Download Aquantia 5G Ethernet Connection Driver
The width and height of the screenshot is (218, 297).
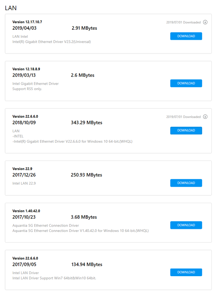(186, 225)
